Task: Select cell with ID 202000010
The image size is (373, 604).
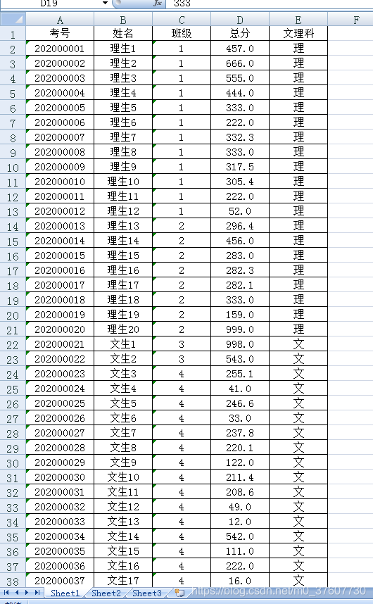Action: pos(60,182)
